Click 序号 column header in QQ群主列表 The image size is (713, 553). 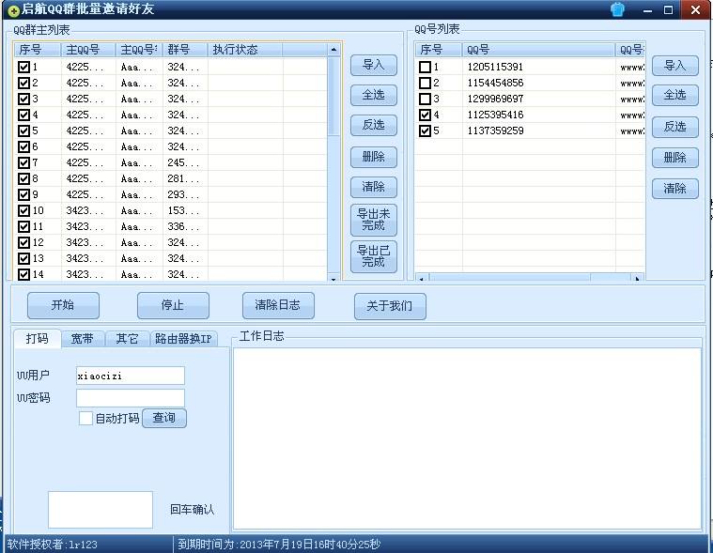pos(38,50)
